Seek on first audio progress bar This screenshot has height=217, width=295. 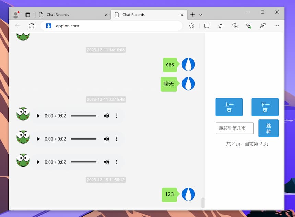(x=84, y=116)
